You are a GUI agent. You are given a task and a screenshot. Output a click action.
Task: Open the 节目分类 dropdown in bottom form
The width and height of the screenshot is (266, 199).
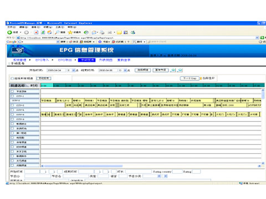point(159,176)
